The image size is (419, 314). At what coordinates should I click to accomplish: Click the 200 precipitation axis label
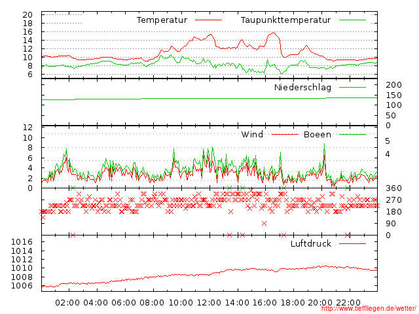tap(393, 85)
